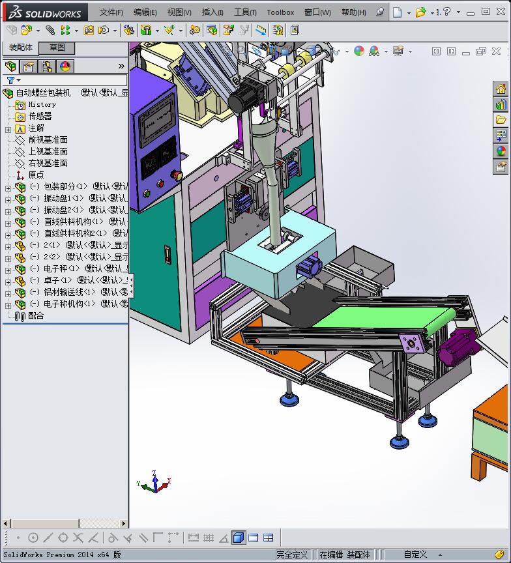Click the Mate paperclip icon in toolbar

50,30
